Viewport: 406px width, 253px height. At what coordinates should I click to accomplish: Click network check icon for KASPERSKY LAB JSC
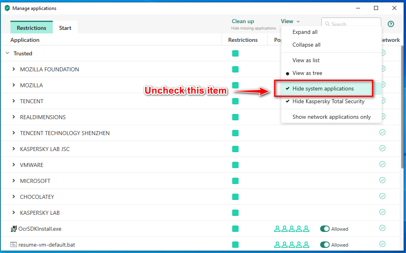point(382,148)
